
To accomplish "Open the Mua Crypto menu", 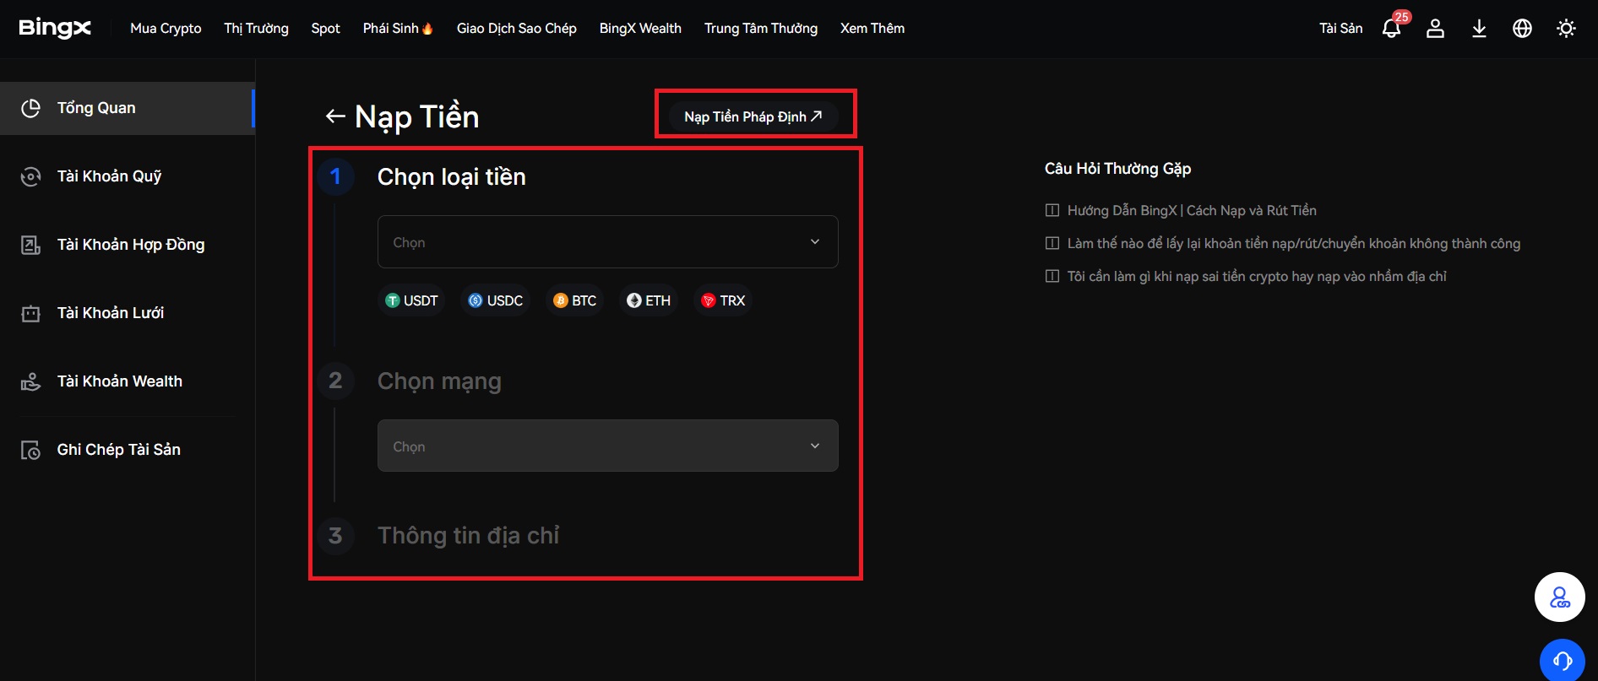I will 166,28.
